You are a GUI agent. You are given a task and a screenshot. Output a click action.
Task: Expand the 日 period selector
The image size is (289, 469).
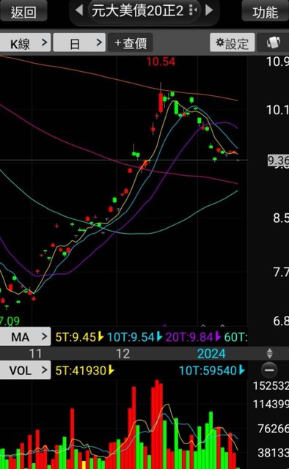click(79, 43)
